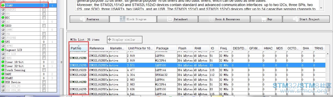This screenshot has width=333, height=97.
Task: Click the green status dot beside RTC
Action: [x=3, y=18]
